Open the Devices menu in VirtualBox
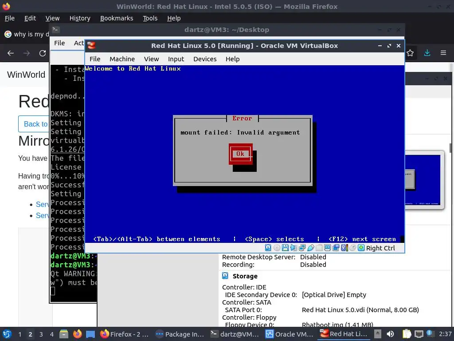The height and width of the screenshot is (341, 454). click(x=205, y=59)
